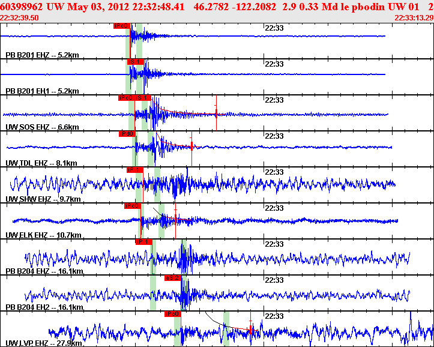Click the 'UW SHW EHZ -- 9.7km' label
This screenshot has width=434, height=347.
pyautogui.click(x=43, y=199)
